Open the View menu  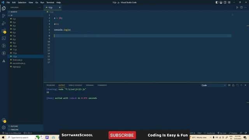pyautogui.click(x=31, y=2)
